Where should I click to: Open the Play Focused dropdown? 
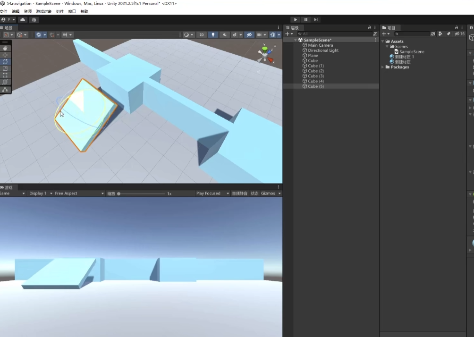(x=212, y=194)
